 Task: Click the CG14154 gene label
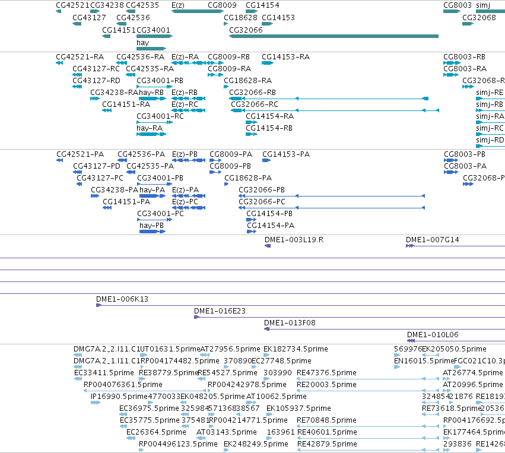(262, 5)
